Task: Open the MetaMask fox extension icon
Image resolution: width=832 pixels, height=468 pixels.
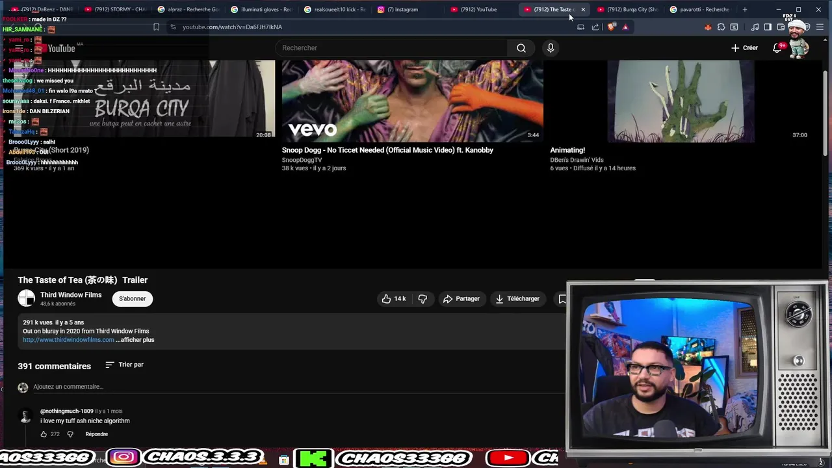Action: click(x=708, y=27)
